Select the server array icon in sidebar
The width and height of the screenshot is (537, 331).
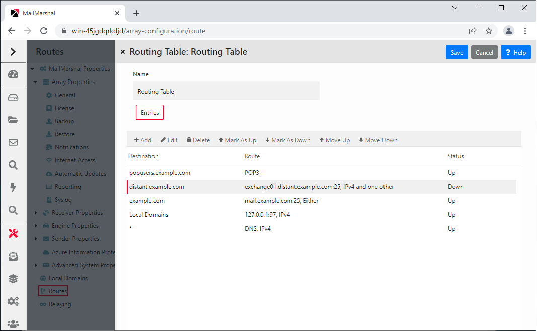click(13, 97)
